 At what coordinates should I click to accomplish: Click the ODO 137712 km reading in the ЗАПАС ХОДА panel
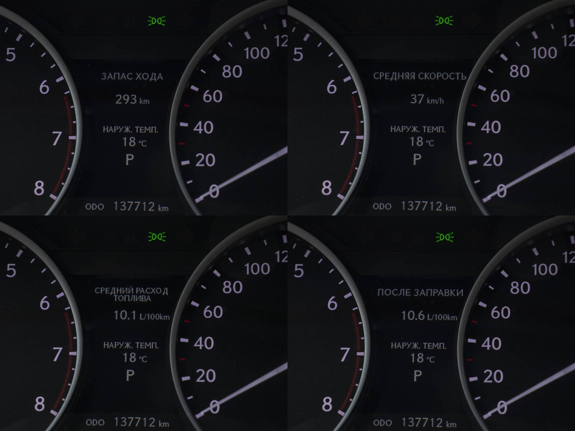click(x=127, y=206)
